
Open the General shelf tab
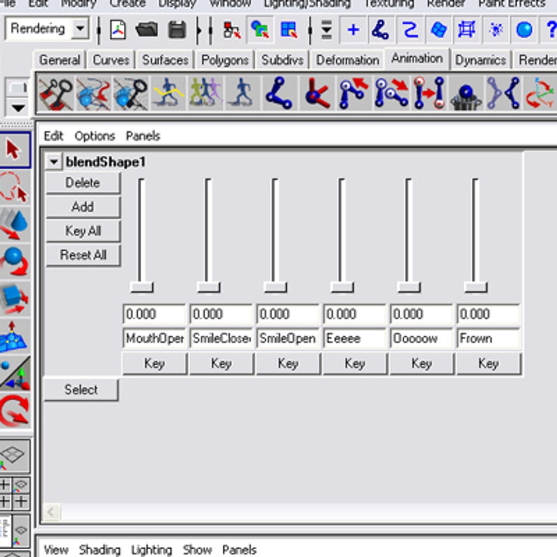[x=59, y=60]
